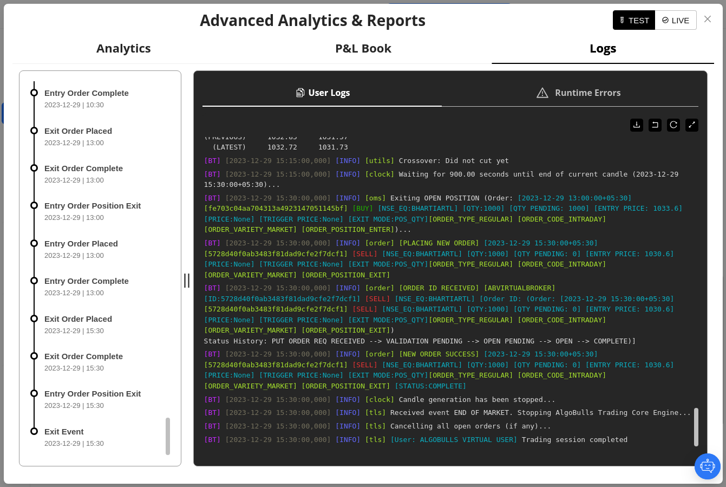726x487 pixels.
Task: Switch to TEST mode
Action: coord(634,21)
